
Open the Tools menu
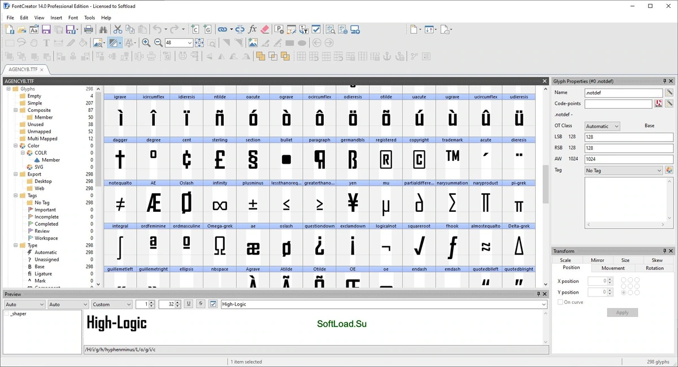(x=89, y=18)
